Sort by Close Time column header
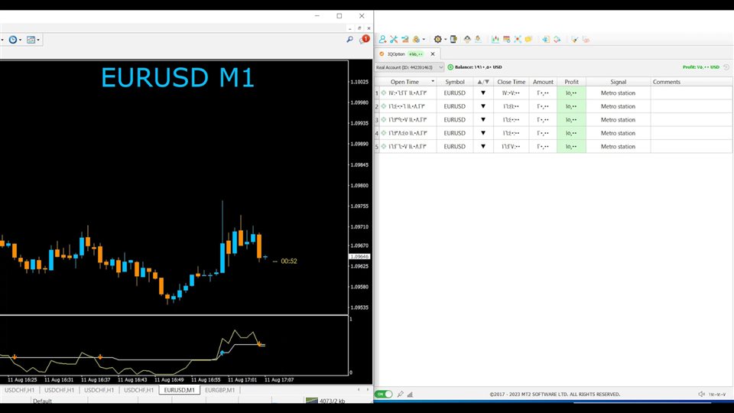The image size is (734, 413). point(512,82)
